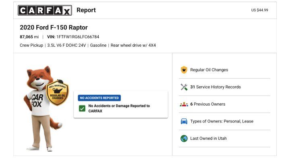The image size is (282, 160).
Task: Select 31 Service History Records
Action: (216, 87)
